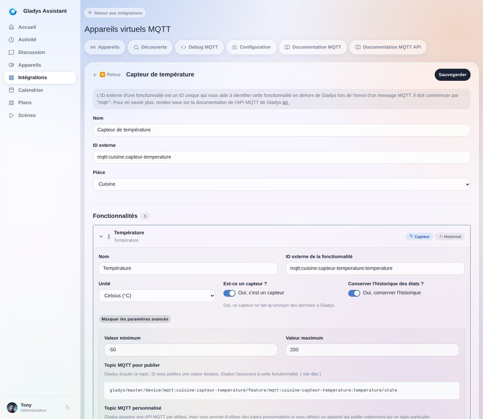
Task: Click the book icon on Documentation MQTT
Action: tap(287, 47)
